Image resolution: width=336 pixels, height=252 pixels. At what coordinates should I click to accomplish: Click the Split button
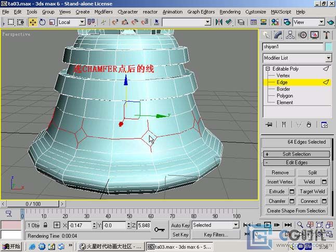[313, 173]
